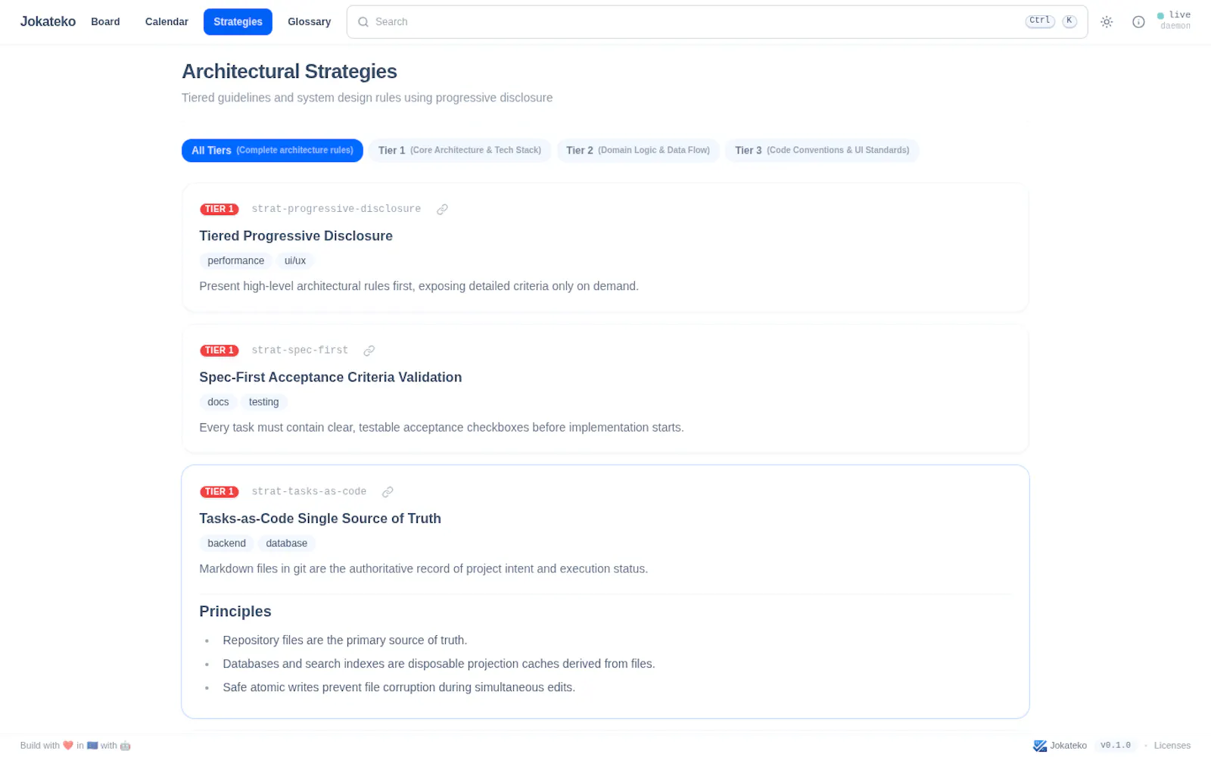Click 'Present high-level architectural rules' description
This screenshot has height=757, width=1211.
point(419,286)
